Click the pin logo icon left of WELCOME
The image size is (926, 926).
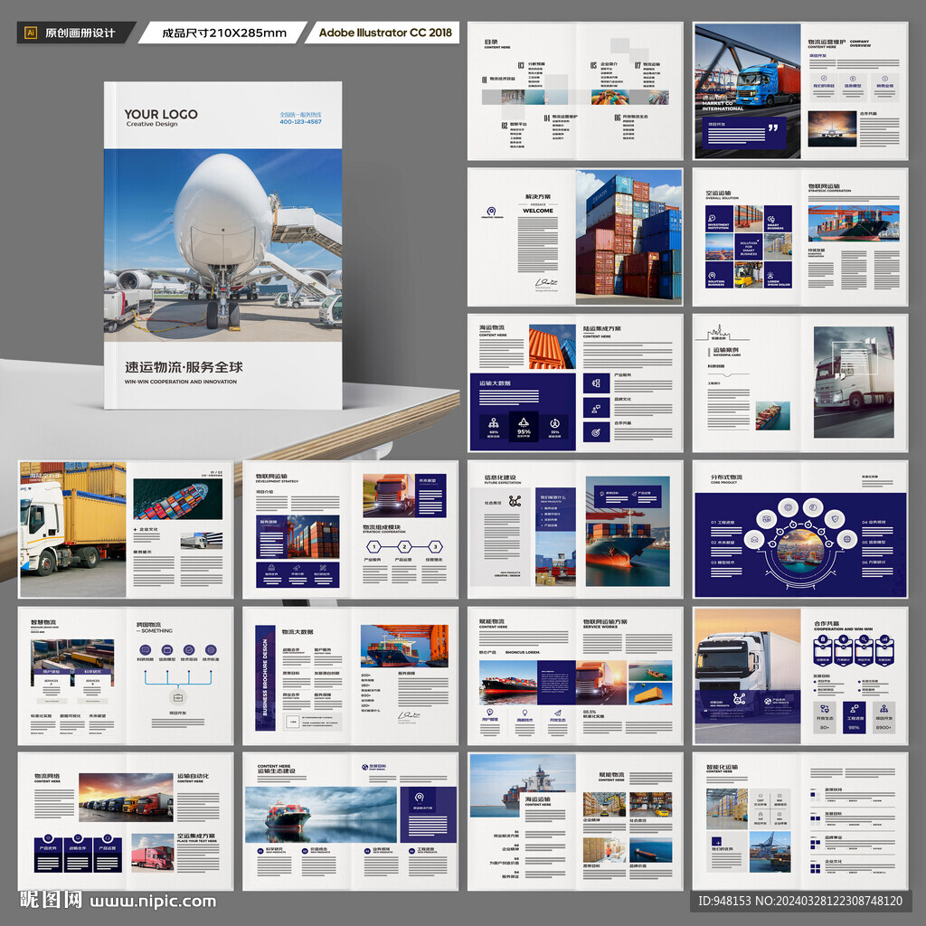(491, 211)
